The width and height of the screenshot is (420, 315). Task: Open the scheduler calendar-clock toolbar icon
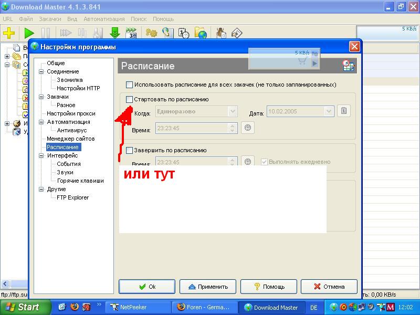click(x=184, y=33)
